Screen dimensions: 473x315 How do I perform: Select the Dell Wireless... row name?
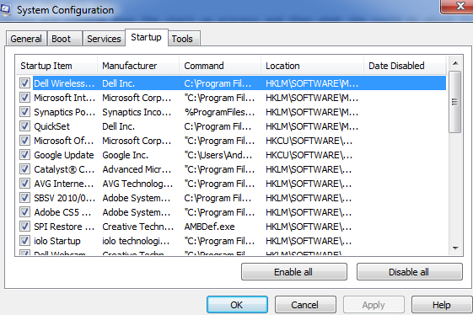tap(64, 83)
